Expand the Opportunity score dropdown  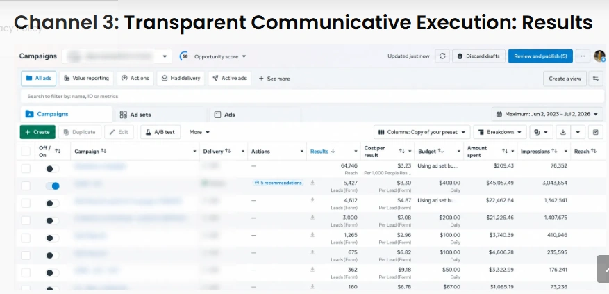[244, 56]
